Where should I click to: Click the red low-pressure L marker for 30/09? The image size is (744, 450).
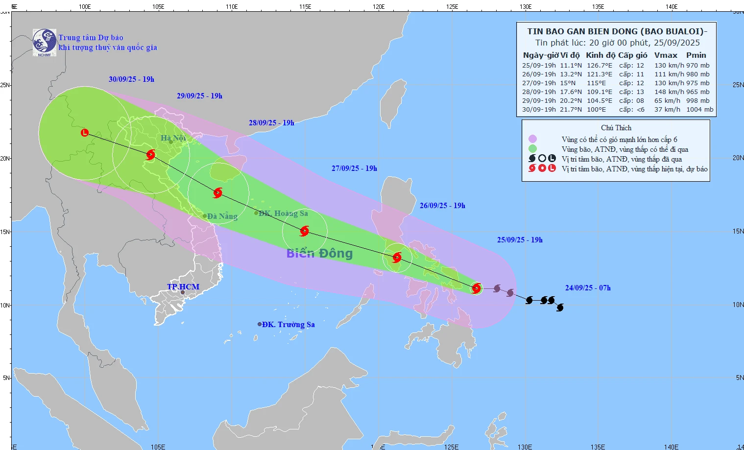[85, 132]
